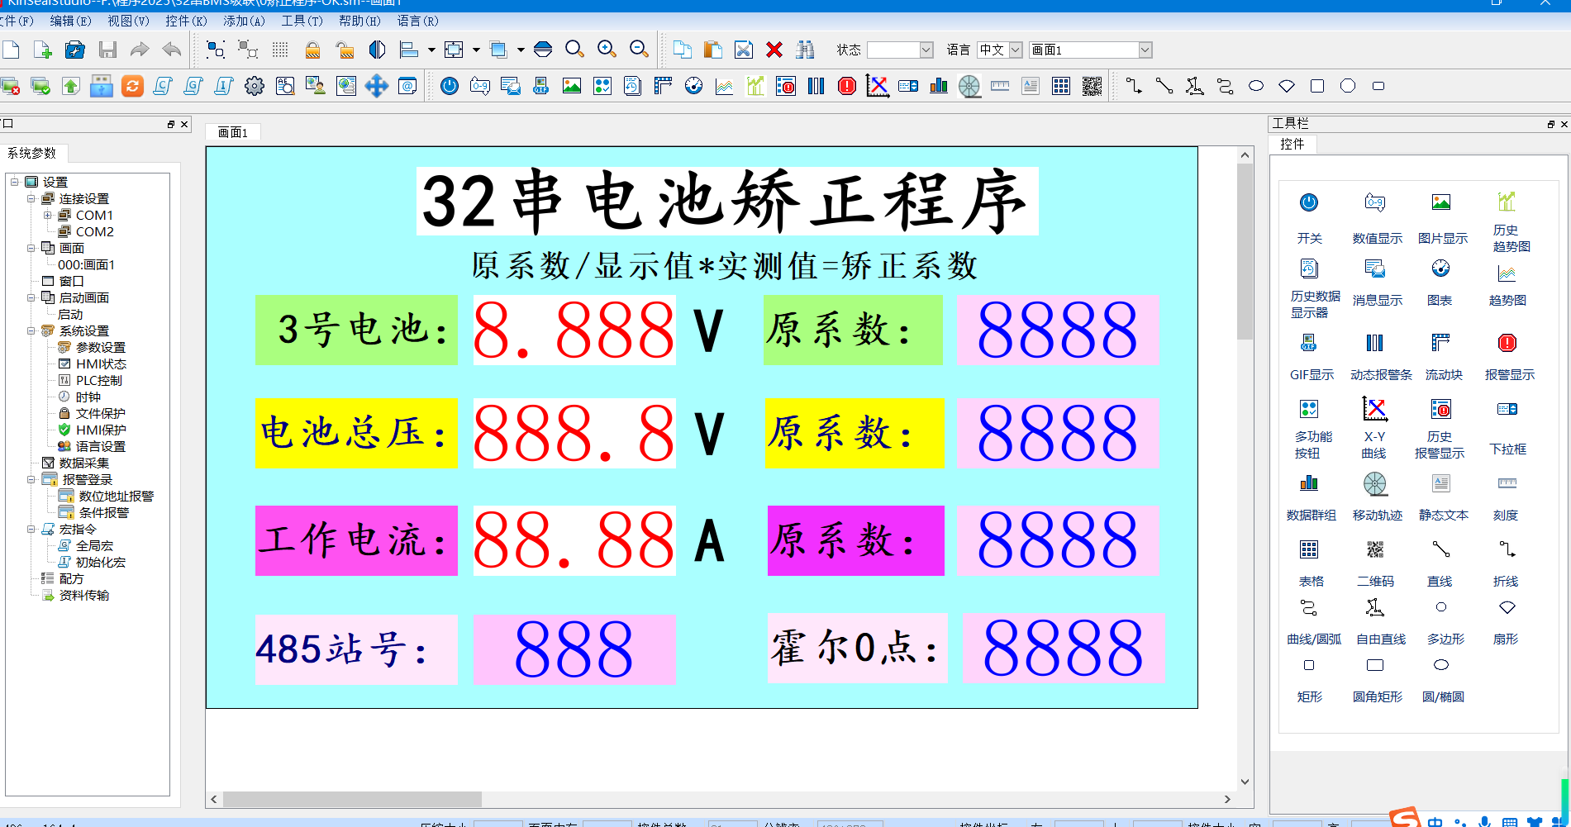Open the 画面1 screen selector dropdown

pos(1144,50)
